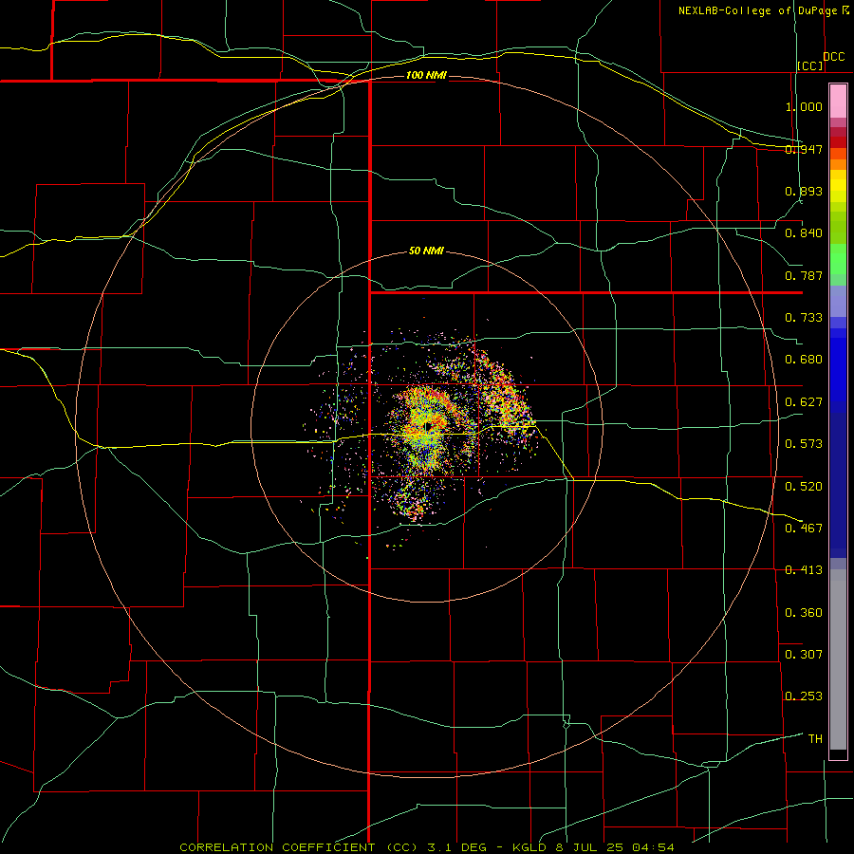Click the Correlation Coefficient product title caption
854x854 pixels.
[427, 847]
